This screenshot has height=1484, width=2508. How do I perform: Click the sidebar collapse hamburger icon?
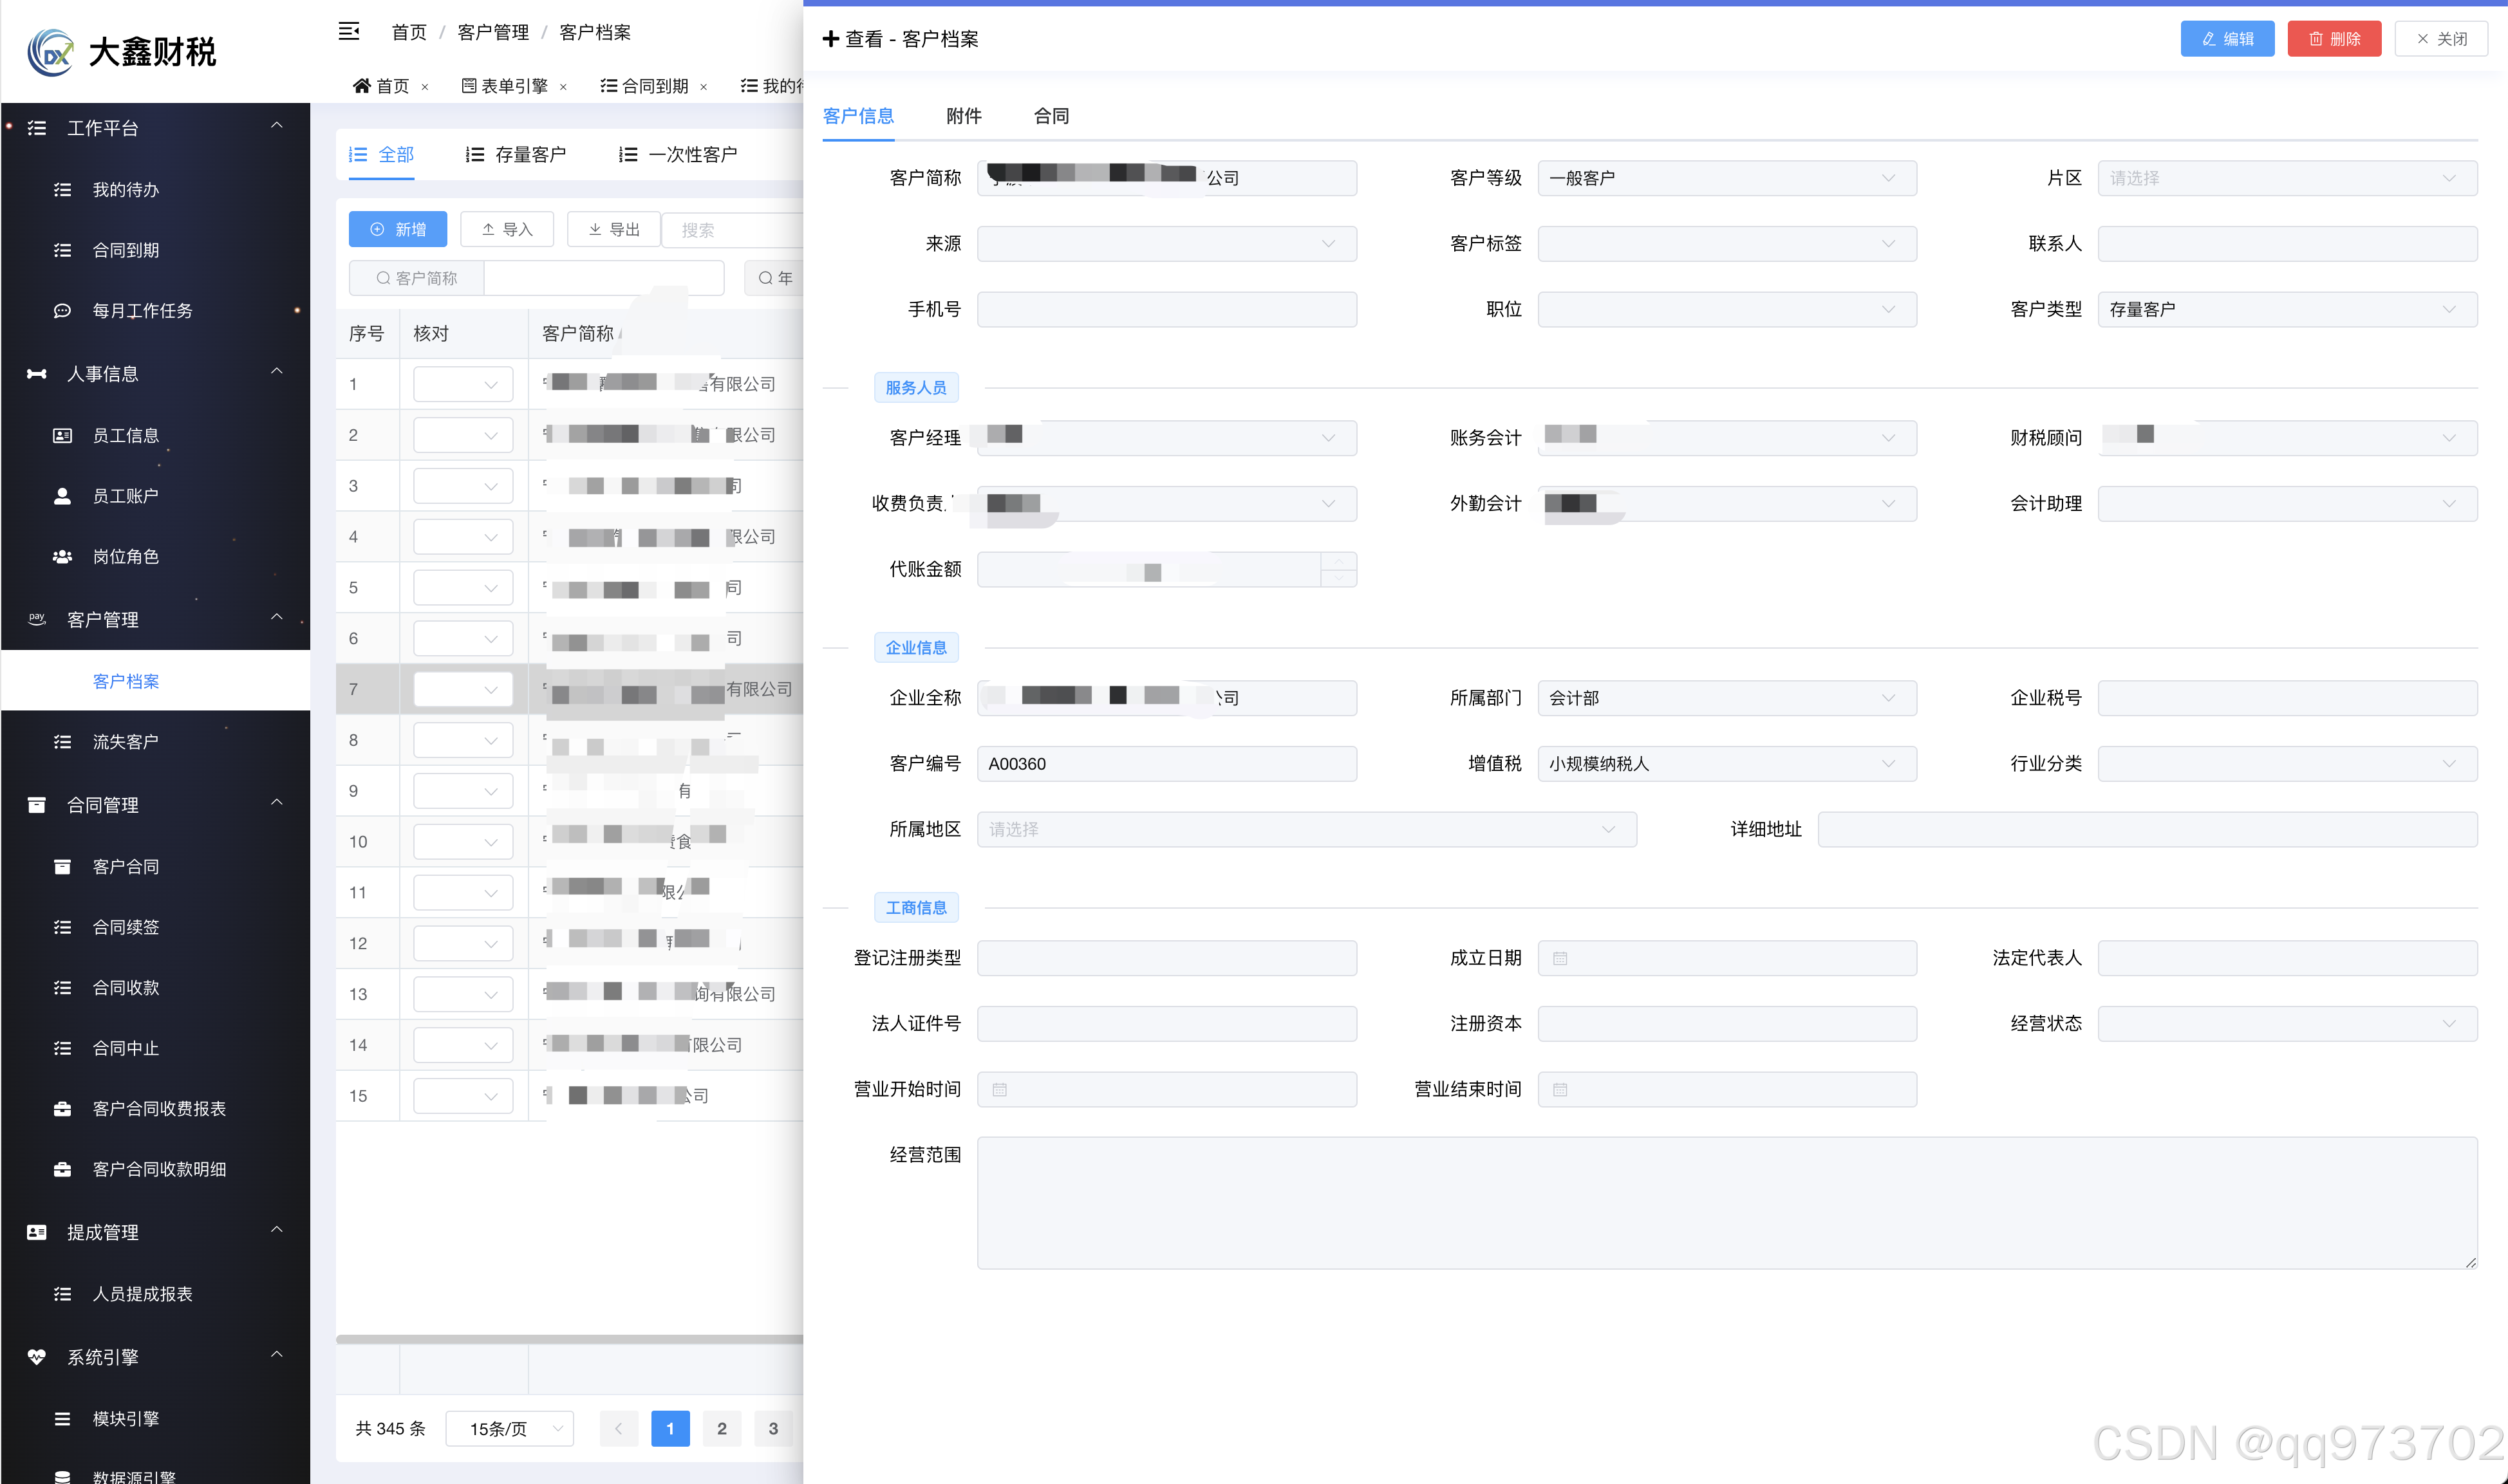348,32
